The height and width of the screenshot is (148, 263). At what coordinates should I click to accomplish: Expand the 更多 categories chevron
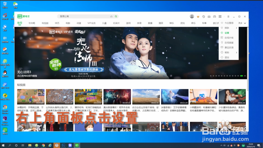(x=245, y=23)
